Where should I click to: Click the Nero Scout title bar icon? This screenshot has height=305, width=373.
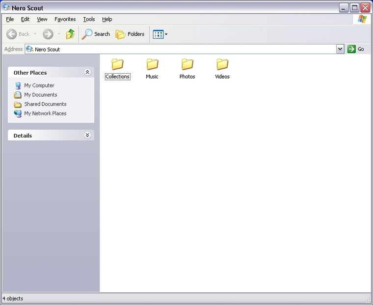pyautogui.click(x=6, y=8)
